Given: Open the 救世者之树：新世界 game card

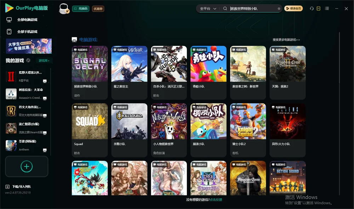Looking at the screenshot, I should [x=248, y=72].
